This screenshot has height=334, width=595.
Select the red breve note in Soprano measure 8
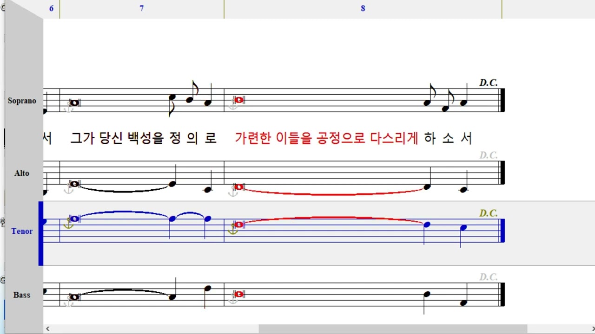click(x=239, y=100)
